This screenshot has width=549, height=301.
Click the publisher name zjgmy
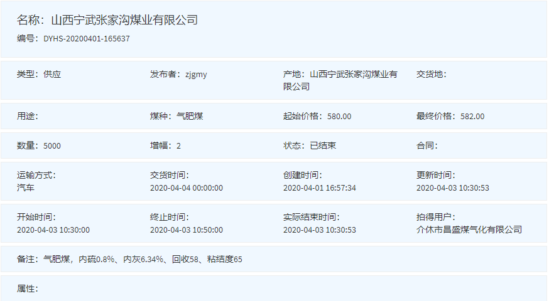click(195, 75)
